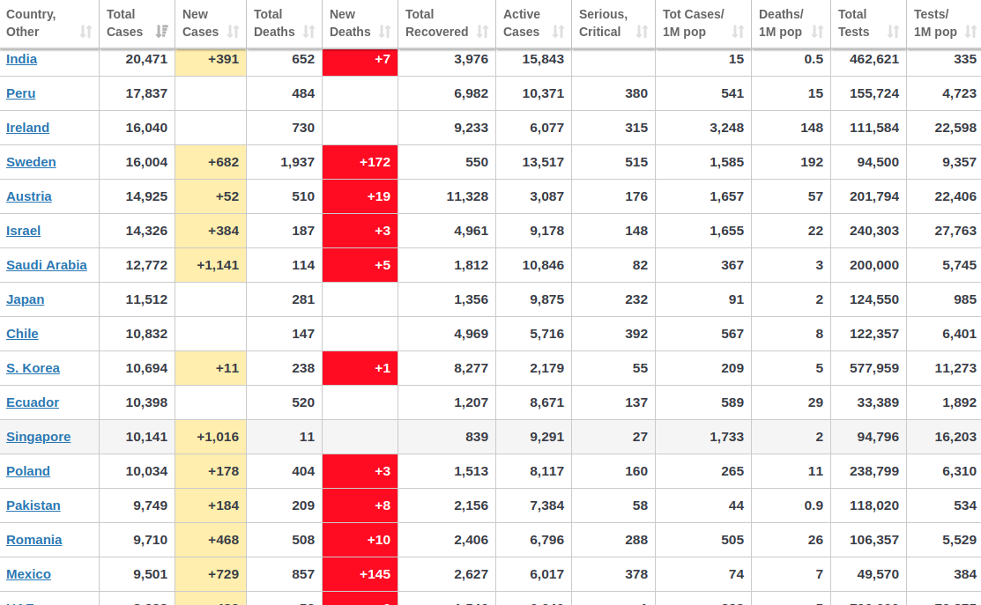Click Singapore's cases per million value 1,733

tap(726, 437)
